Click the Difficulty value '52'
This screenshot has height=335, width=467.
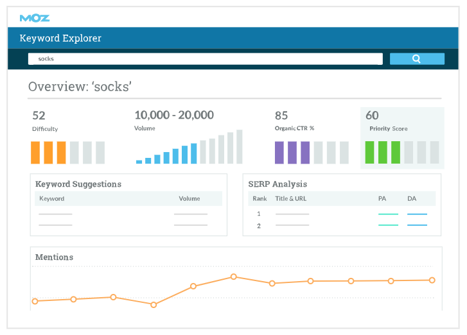tap(39, 116)
